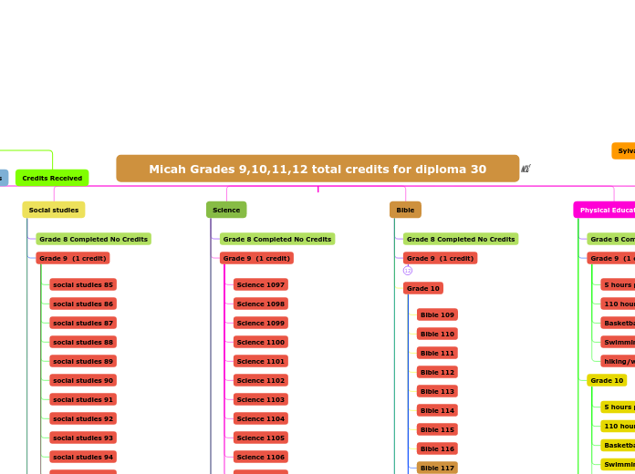Click the Science 1105 node
635x474 pixels.
tap(261, 438)
